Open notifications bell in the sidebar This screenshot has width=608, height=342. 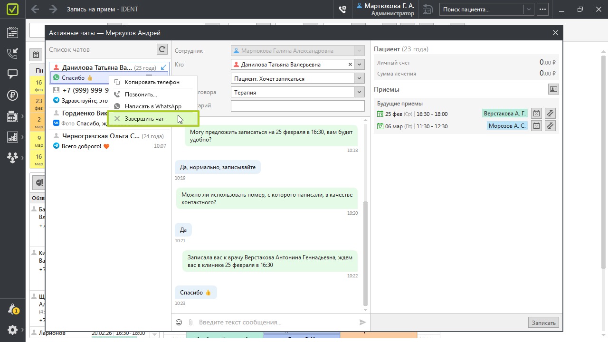13,309
